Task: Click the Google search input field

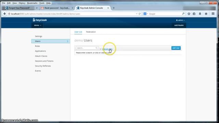Action: [165, 14]
